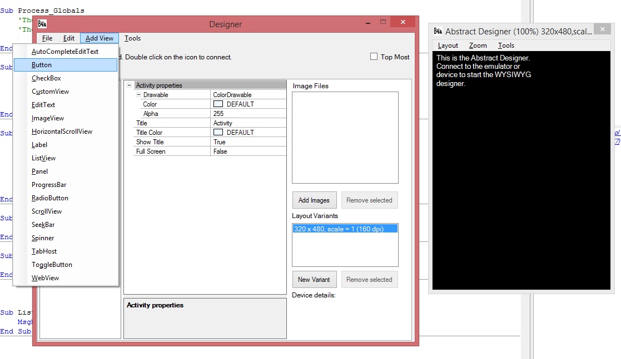Close the Abstract Designer window
Screen dimensions: 621x359
603,29
